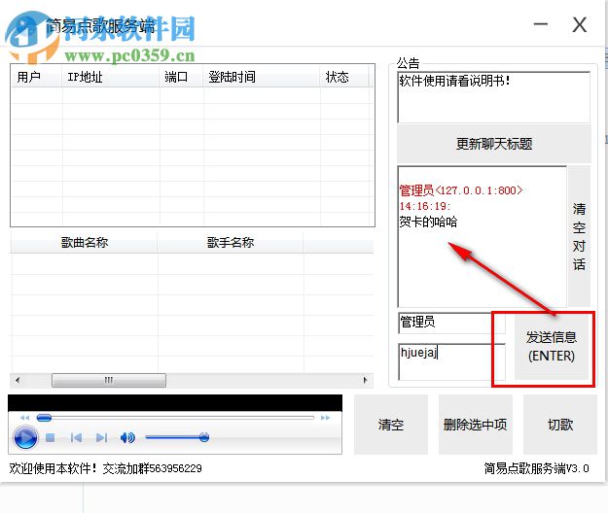Click the song list scroll right arrow
Viewport: 608px width, 513px height.
coord(365,380)
